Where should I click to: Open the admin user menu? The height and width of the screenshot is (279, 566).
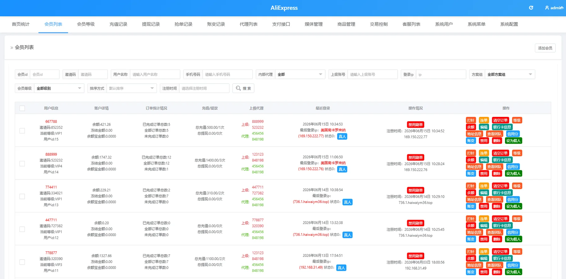click(x=554, y=8)
